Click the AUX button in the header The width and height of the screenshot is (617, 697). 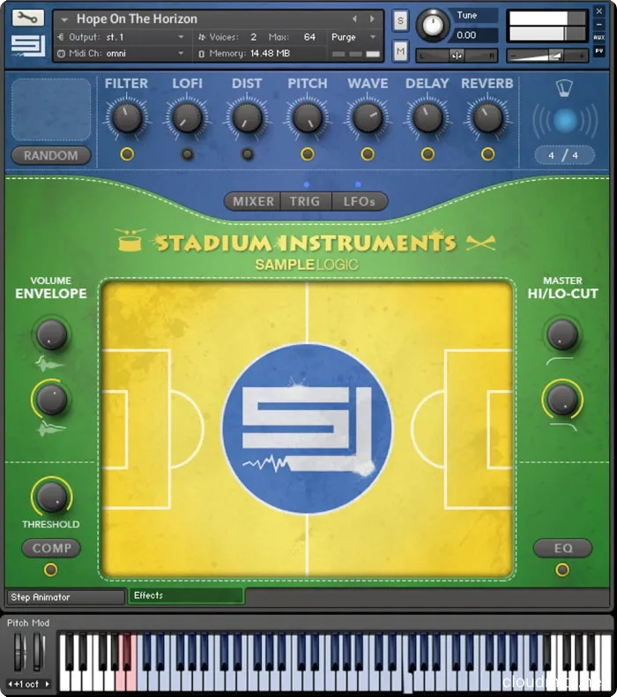(x=599, y=39)
